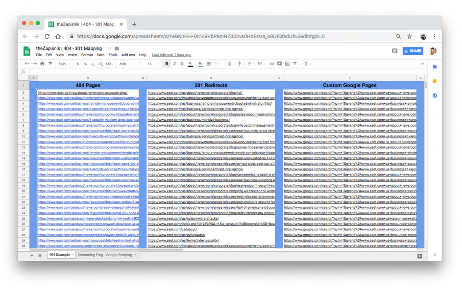Show side panel with the bottom-right chevron
The width and height of the screenshot is (462, 289).
(435, 255)
